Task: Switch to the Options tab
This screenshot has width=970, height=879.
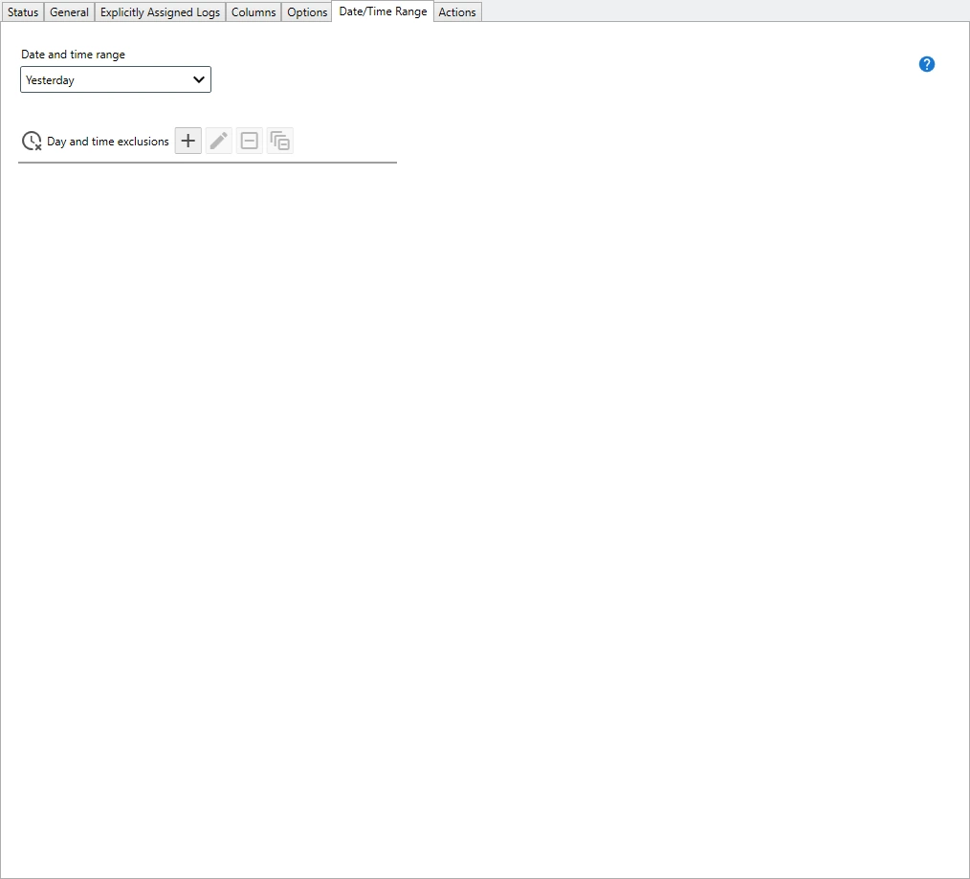Action: coord(307,12)
